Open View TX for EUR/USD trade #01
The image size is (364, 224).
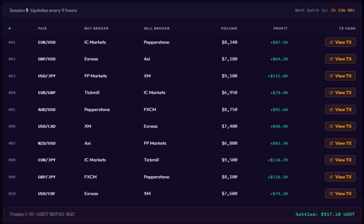pyautogui.click(x=340, y=42)
